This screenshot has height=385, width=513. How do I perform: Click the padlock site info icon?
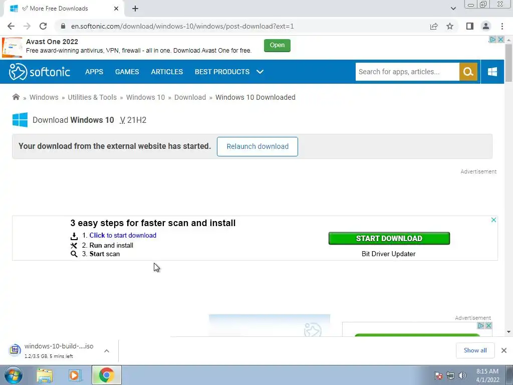63,26
